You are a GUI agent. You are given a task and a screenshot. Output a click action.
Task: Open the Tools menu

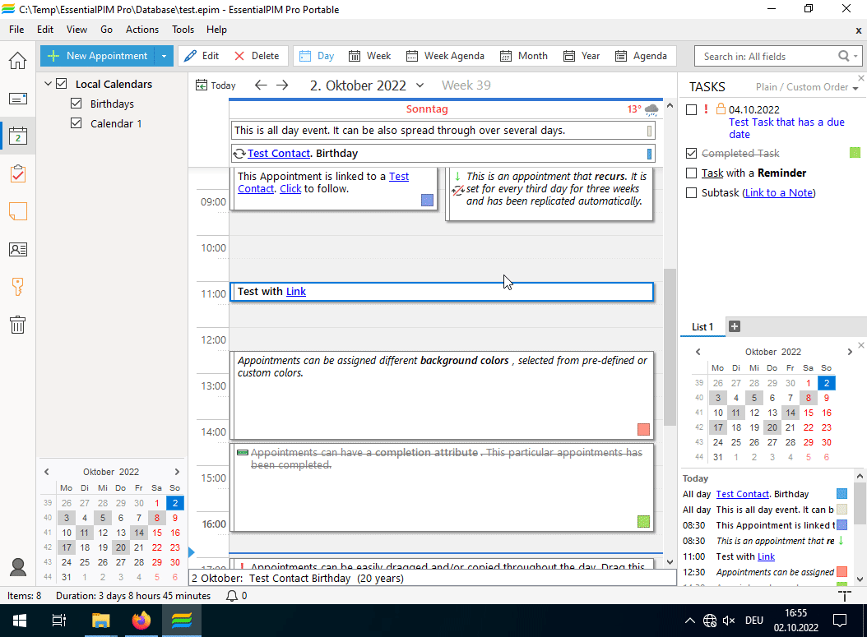click(183, 30)
